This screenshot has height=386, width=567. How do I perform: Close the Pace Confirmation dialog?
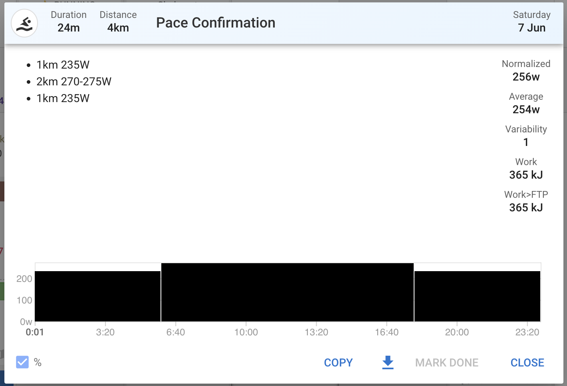527,362
